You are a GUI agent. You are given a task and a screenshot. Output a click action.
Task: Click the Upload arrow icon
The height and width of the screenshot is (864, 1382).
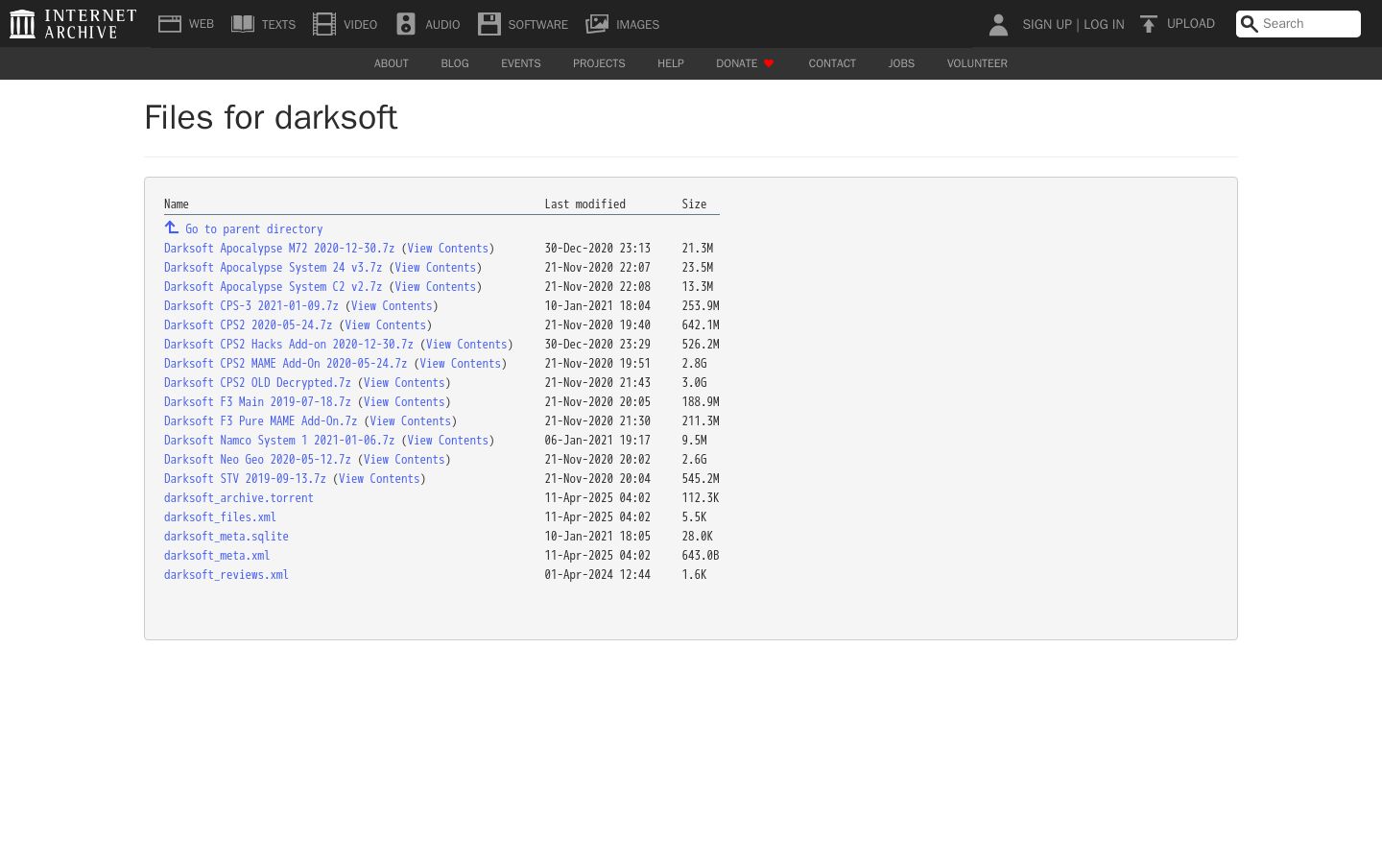(1148, 24)
